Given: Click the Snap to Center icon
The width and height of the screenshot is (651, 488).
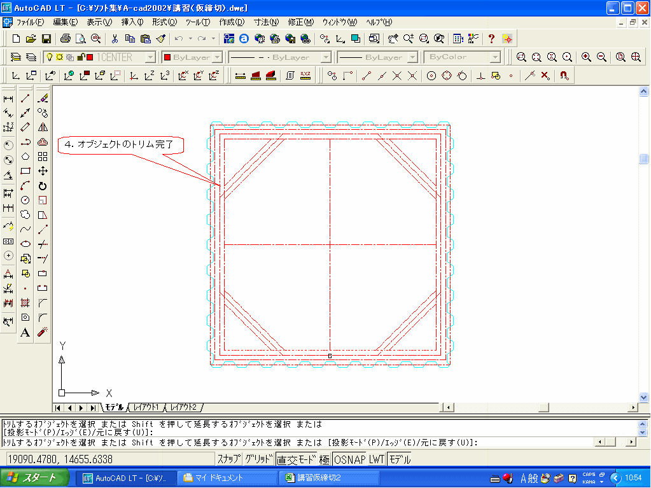Looking at the screenshot, I should pyautogui.click(x=431, y=76).
